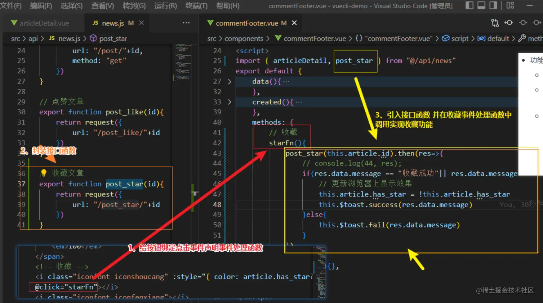The width and height of the screenshot is (543, 303).
Task: Toggle the bottom panel layout icon
Action: click(481, 5)
